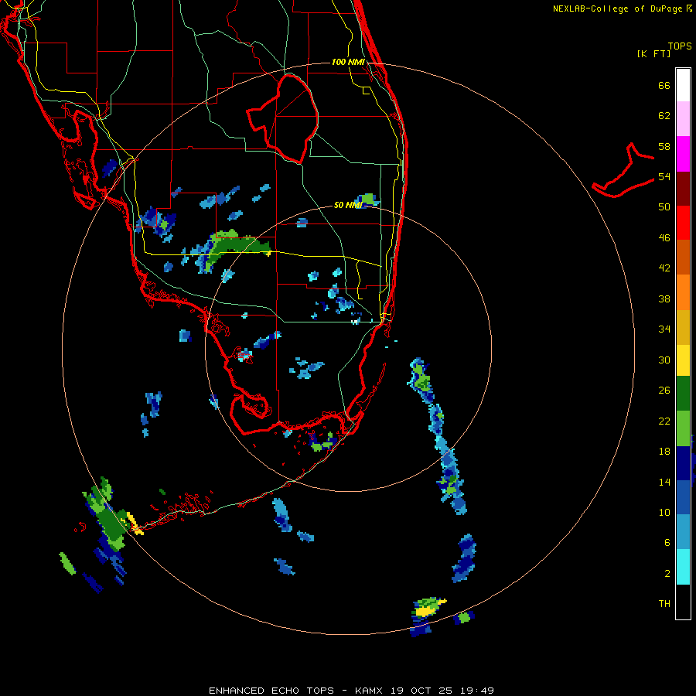Select the 26 legend value
The width and height of the screenshot is (696, 696).
pyautogui.click(x=664, y=391)
